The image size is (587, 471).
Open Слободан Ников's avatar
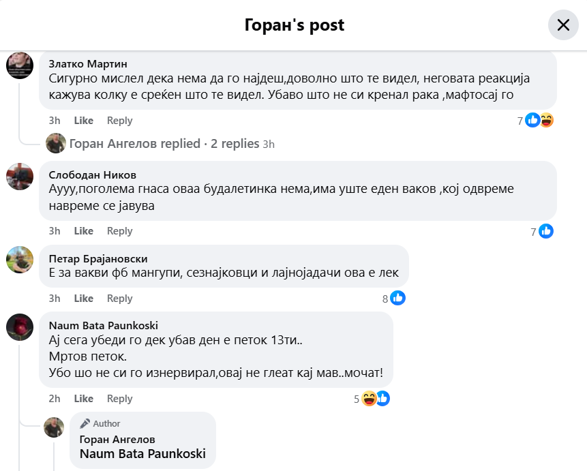(20, 177)
